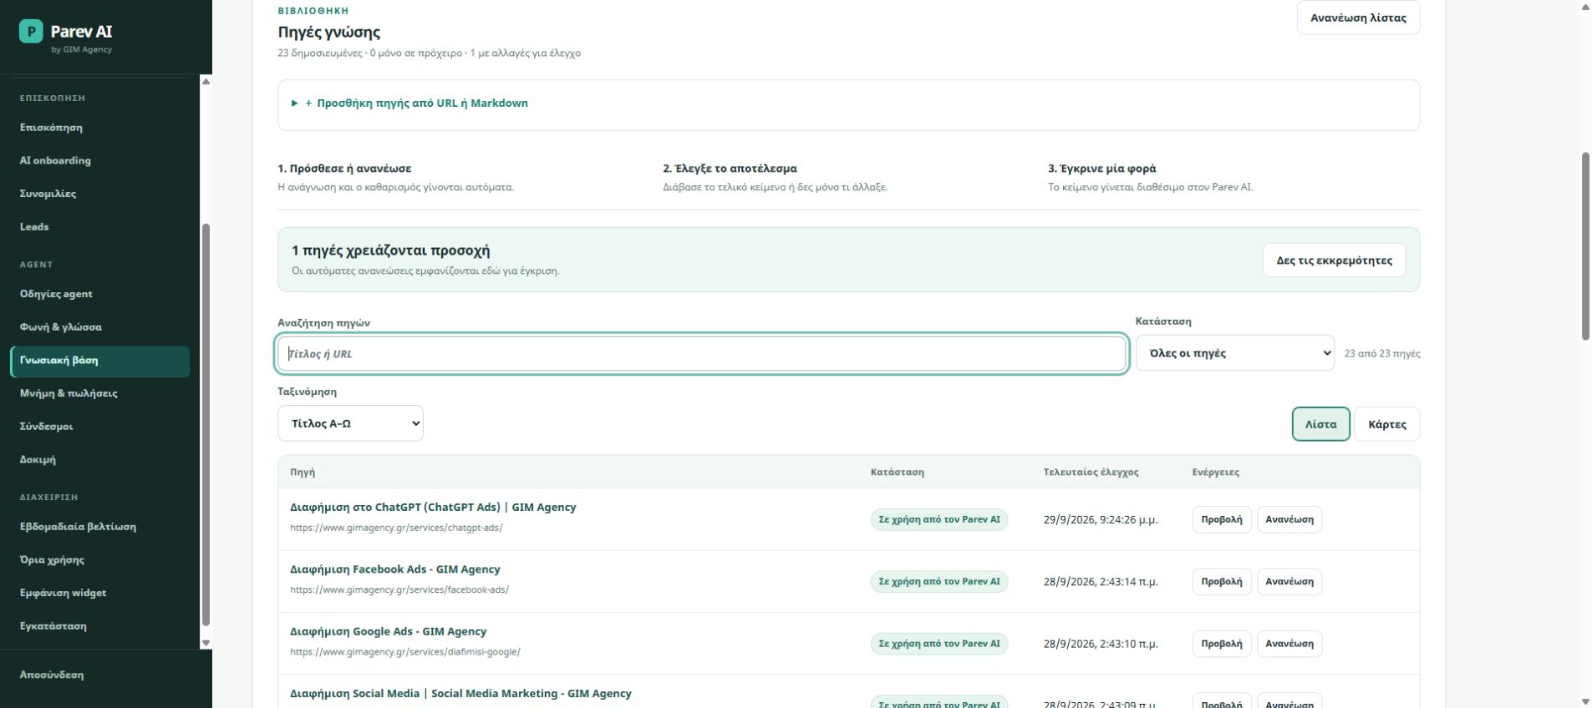The image size is (1592, 708).
Task: Click the facebook-ads URL text
Action: (399, 589)
